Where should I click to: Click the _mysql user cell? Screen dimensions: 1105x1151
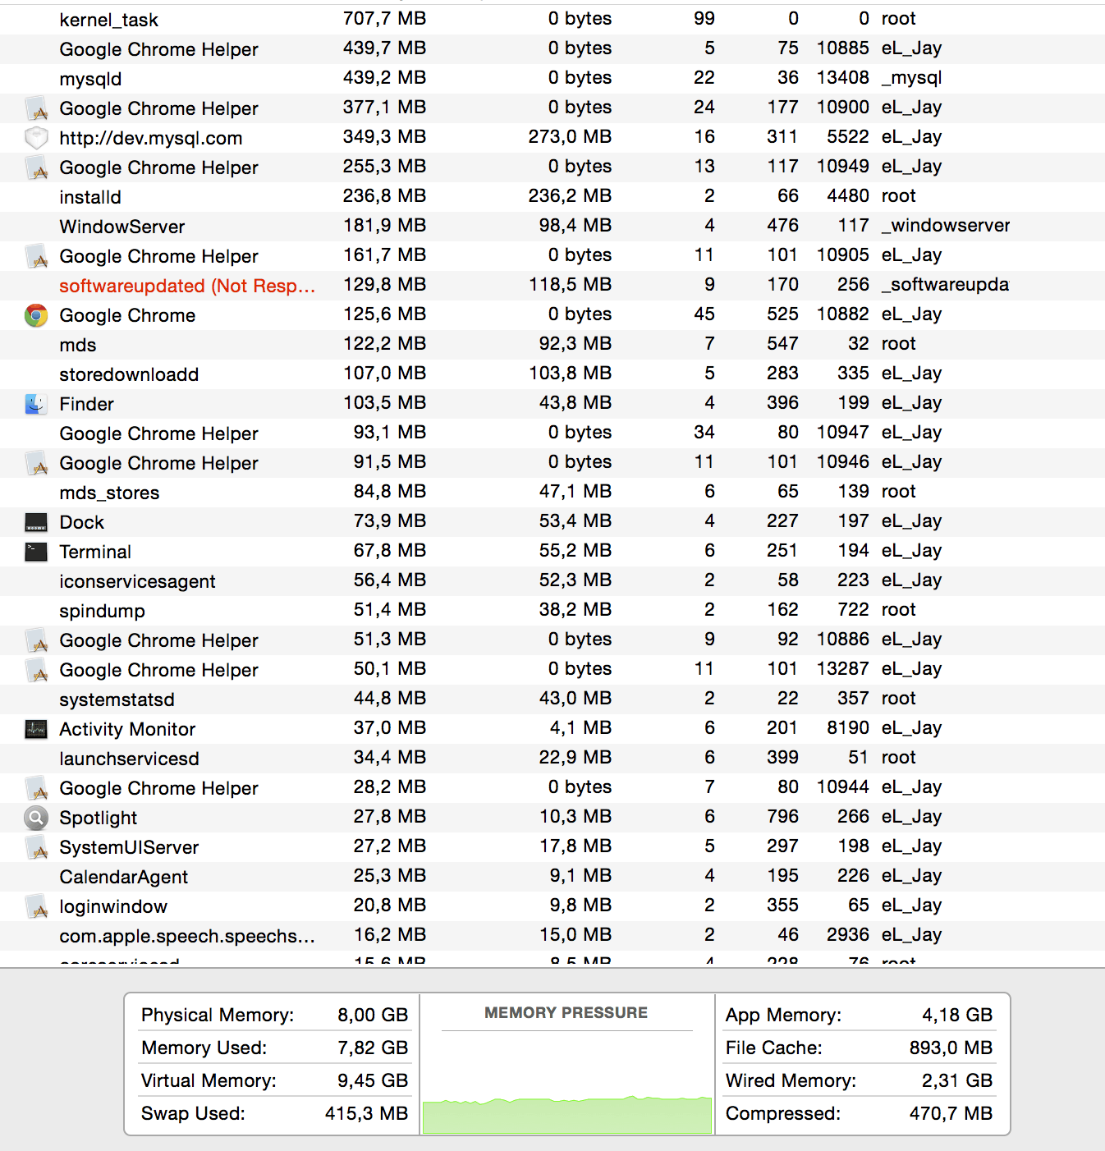pos(911,77)
